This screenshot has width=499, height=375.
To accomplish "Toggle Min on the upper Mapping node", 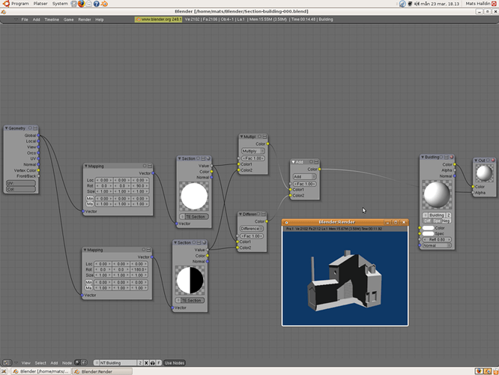I will (x=90, y=198).
